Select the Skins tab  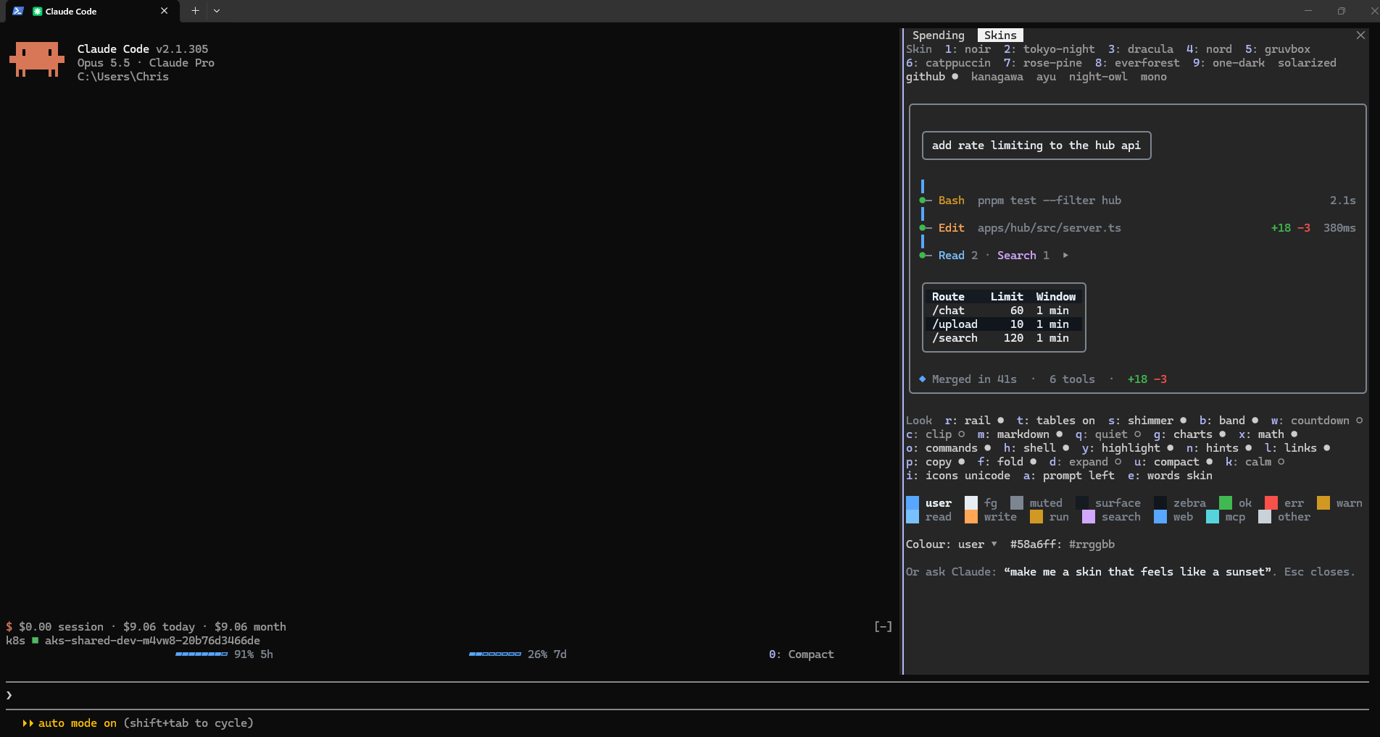click(1000, 35)
